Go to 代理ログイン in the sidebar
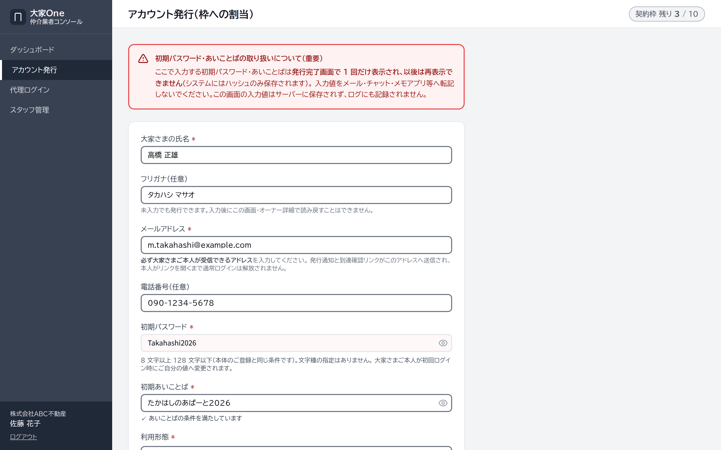 [56, 90]
